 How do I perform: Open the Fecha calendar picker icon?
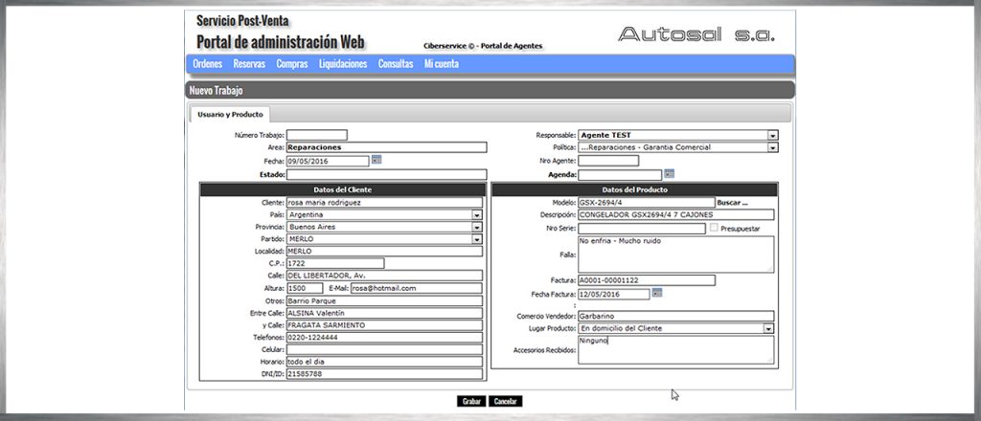click(x=376, y=160)
